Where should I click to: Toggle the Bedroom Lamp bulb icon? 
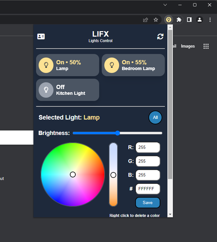click(x=112, y=65)
